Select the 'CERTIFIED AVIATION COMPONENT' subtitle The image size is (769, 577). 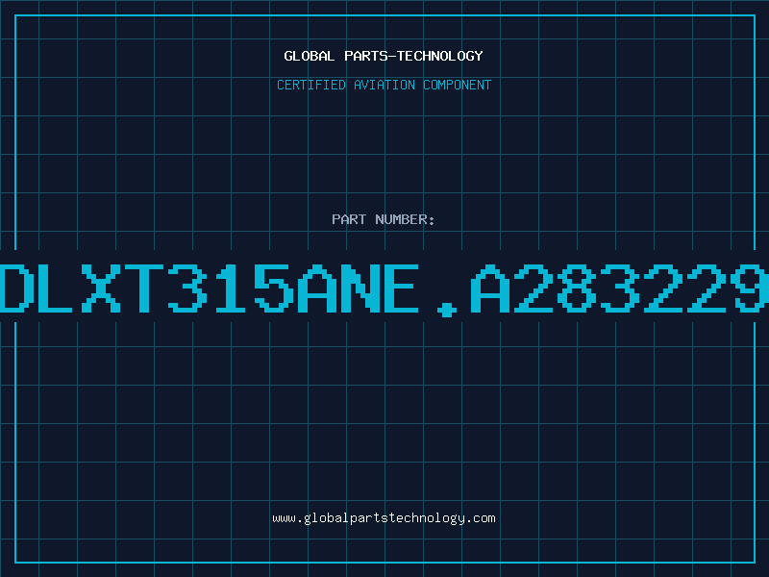(384, 85)
